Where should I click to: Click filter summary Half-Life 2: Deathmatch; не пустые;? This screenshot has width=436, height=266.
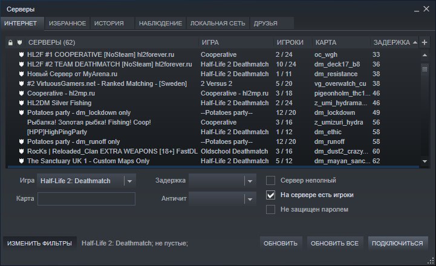(135, 243)
